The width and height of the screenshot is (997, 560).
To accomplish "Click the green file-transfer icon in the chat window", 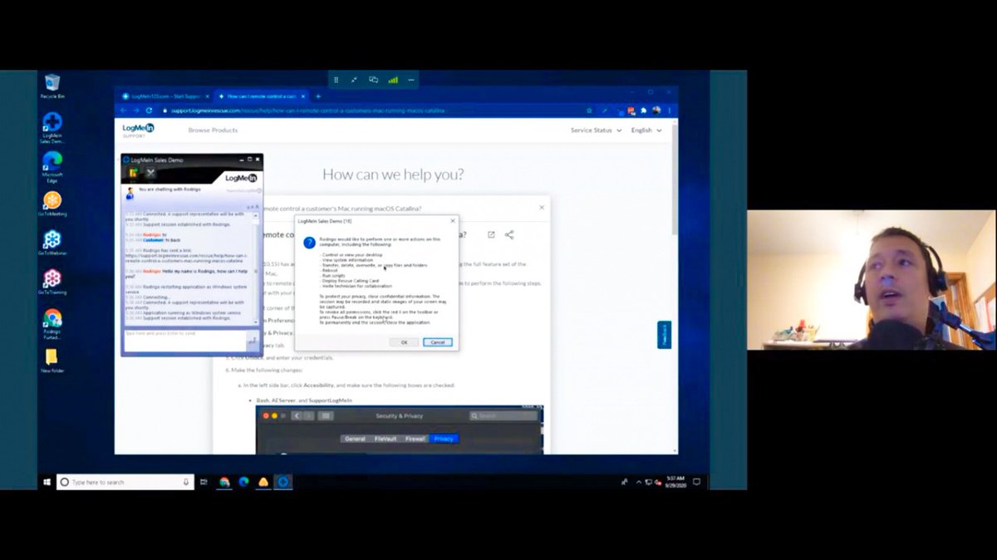I will (x=133, y=173).
